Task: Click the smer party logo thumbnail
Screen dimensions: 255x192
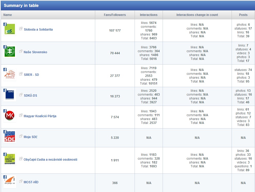Action: pyautogui.click(x=10, y=74)
